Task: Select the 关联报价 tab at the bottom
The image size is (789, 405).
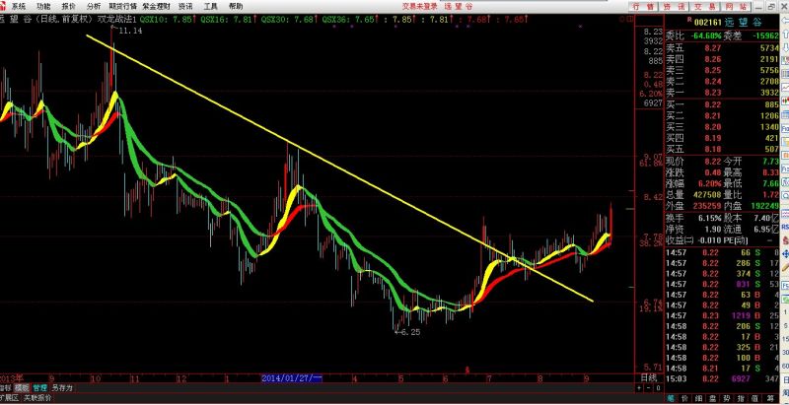Action: tap(37, 399)
